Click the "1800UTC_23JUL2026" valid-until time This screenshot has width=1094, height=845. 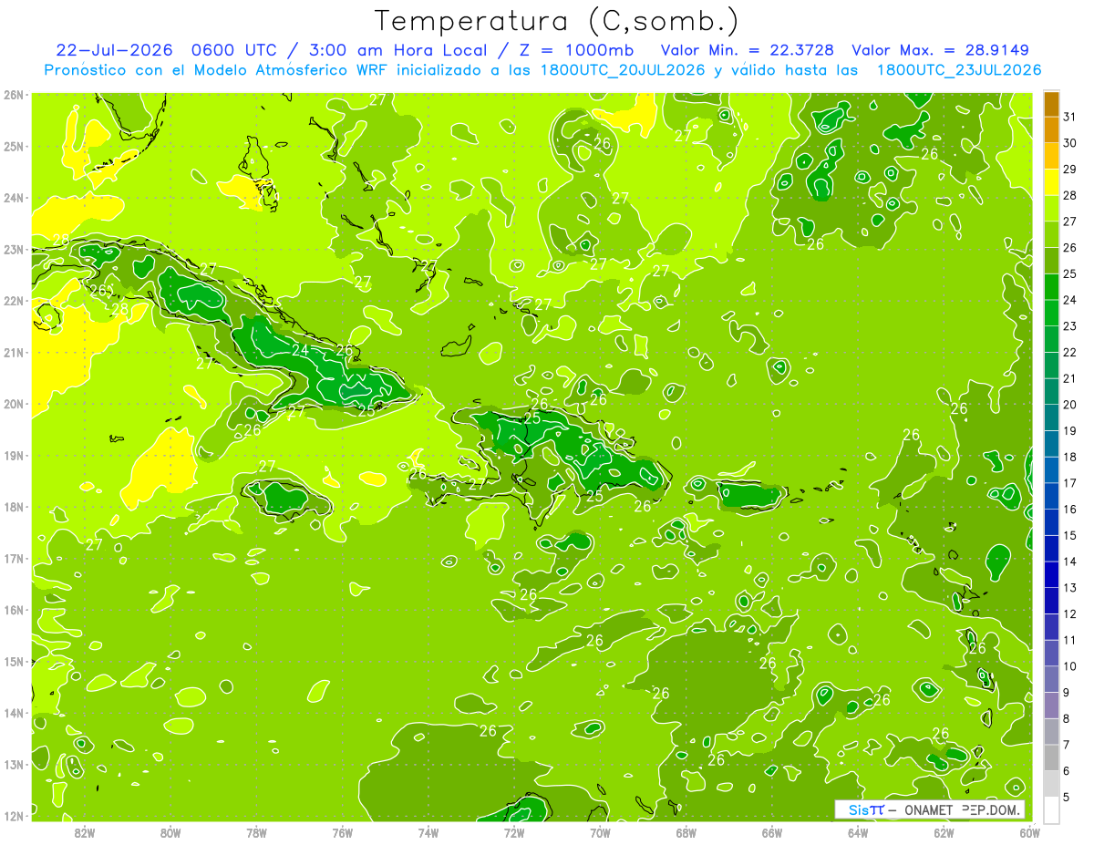click(959, 70)
